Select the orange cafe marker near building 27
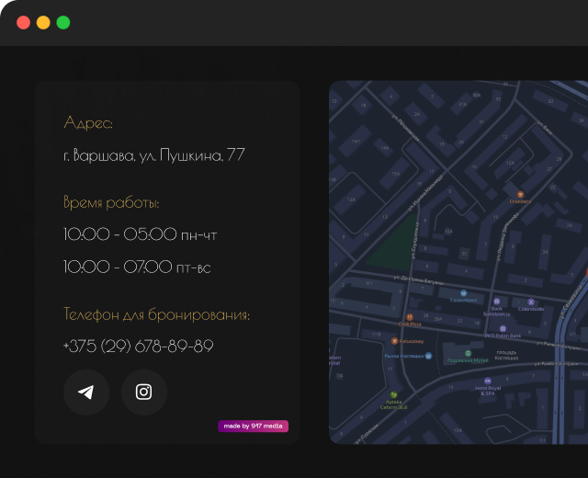This screenshot has height=478, width=588. pos(520,195)
